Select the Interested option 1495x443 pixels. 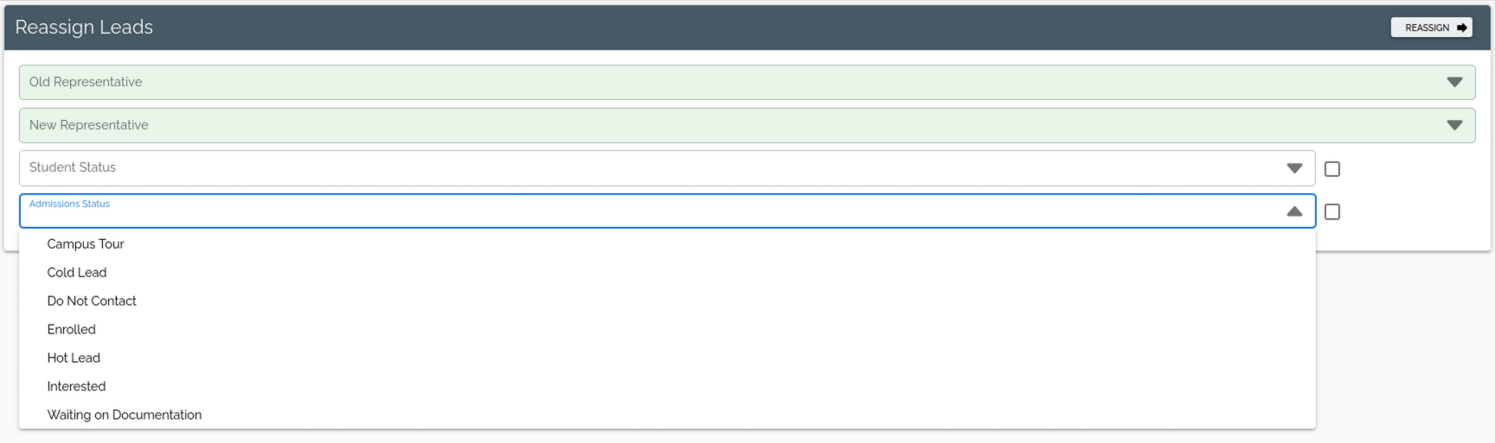pos(76,387)
